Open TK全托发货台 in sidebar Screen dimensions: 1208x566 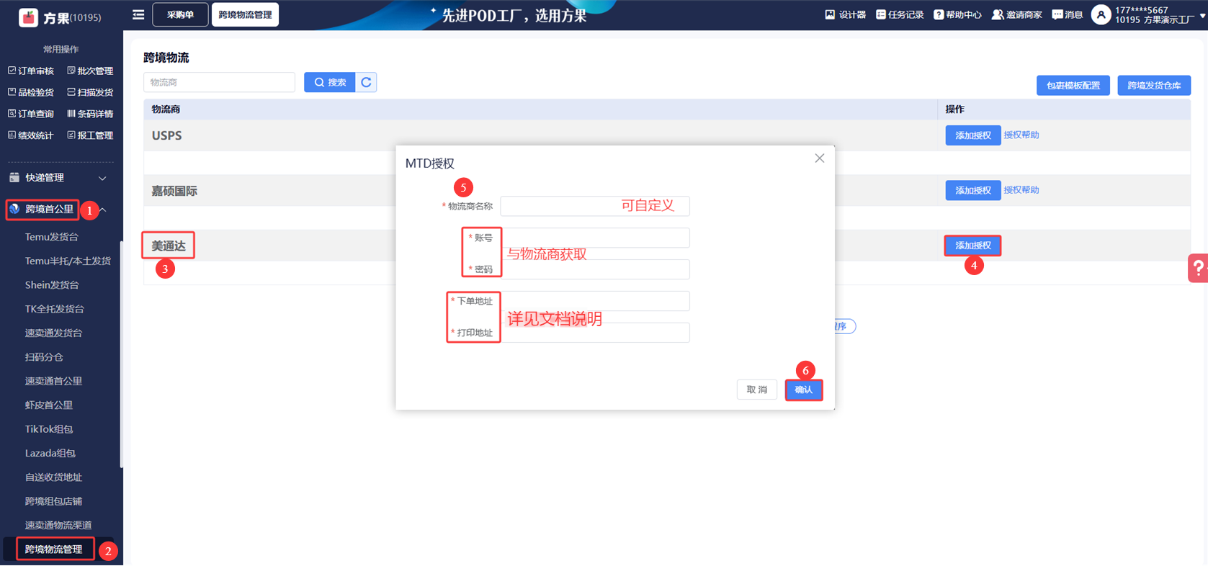pyautogui.click(x=55, y=309)
